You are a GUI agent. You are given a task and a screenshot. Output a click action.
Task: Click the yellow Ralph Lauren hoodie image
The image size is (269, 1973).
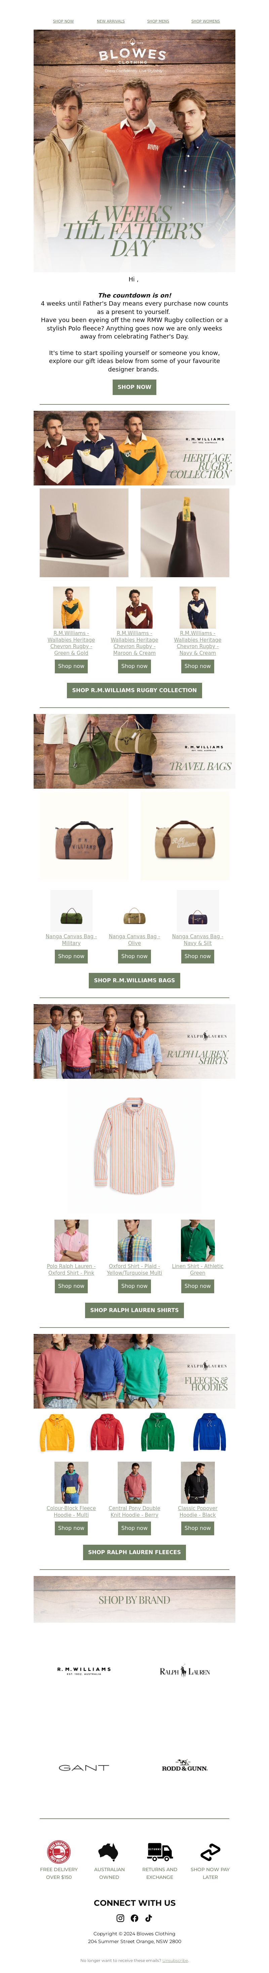pyautogui.click(x=57, y=1433)
